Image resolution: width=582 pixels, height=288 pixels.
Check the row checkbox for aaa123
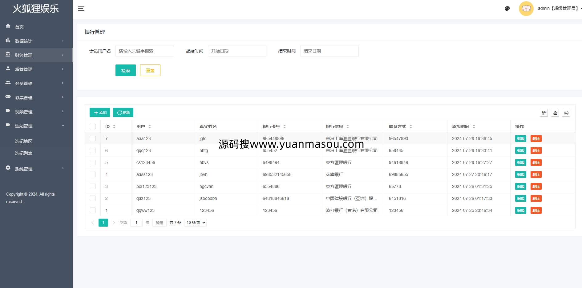[x=93, y=138]
